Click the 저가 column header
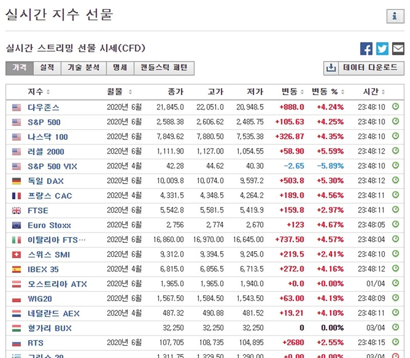410x358 pixels. [255, 92]
